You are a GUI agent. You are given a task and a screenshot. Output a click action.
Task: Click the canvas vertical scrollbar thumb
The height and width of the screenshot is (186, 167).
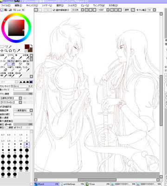(x=161, y=100)
